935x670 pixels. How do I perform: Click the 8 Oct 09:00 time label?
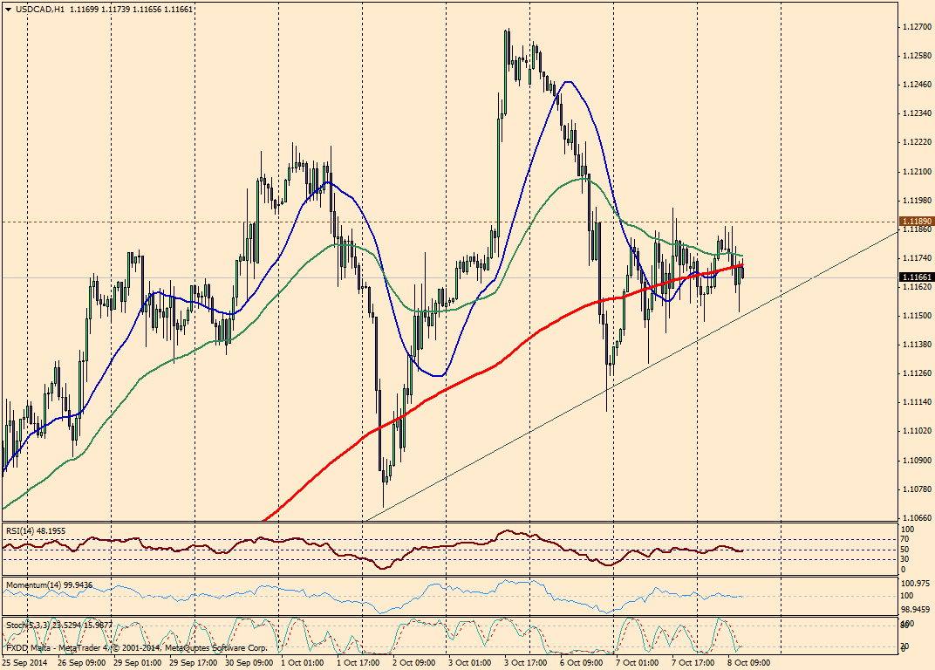[x=748, y=663]
